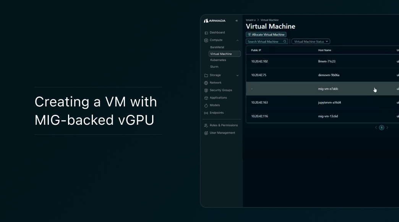Open Applications page
This screenshot has width=399, height=222.
point(218,98)
